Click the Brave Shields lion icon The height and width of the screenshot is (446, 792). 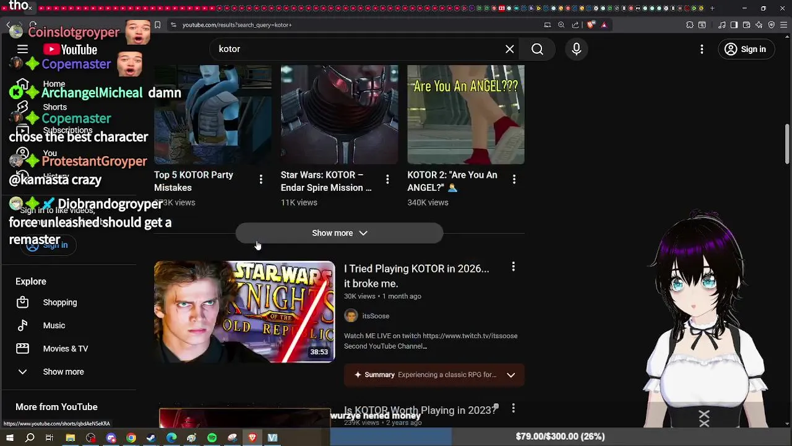click(590, 25)
